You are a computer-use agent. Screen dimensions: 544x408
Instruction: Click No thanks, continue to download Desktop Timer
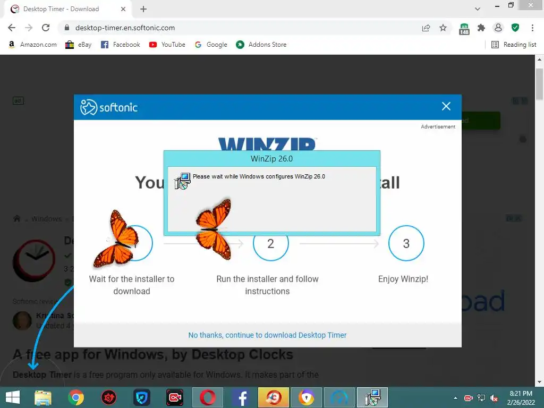pos(267,335)
